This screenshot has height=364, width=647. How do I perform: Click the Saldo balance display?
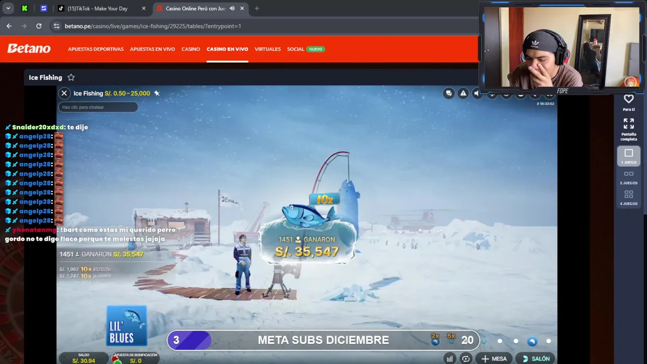pos(83,358)
